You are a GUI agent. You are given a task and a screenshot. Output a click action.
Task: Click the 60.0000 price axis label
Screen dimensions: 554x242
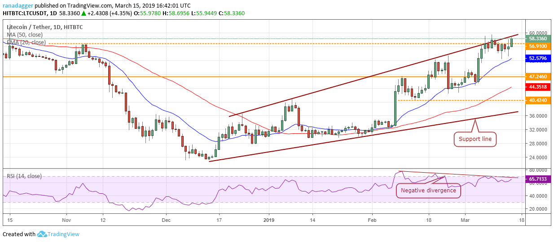click(x=538, y=33)
